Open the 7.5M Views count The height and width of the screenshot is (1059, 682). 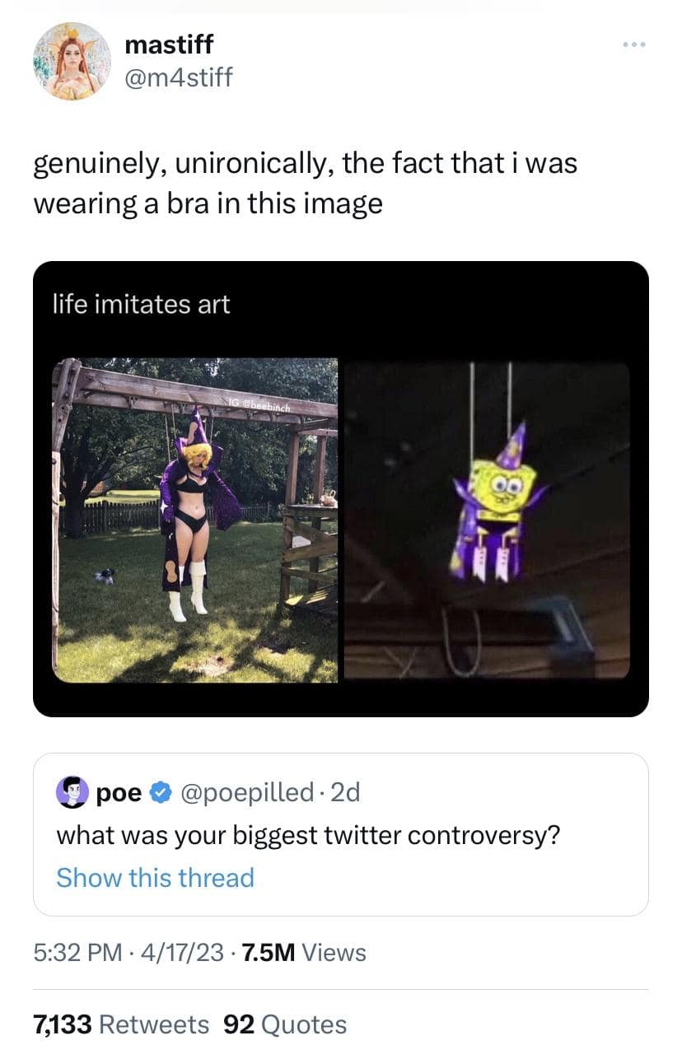301,953
